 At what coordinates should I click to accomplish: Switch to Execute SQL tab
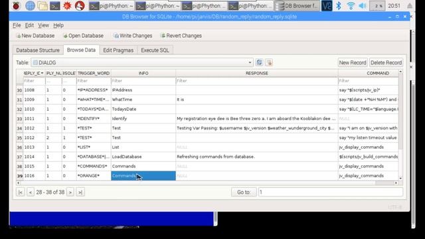point(155,50)
